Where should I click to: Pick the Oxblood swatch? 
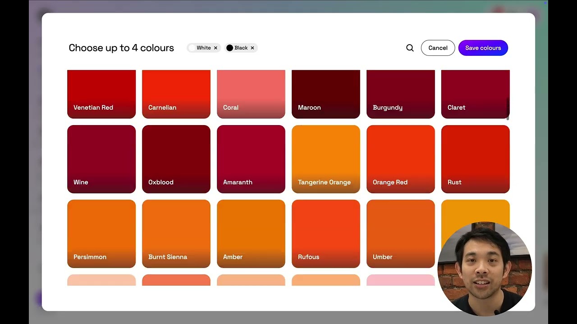pos(176,159)
